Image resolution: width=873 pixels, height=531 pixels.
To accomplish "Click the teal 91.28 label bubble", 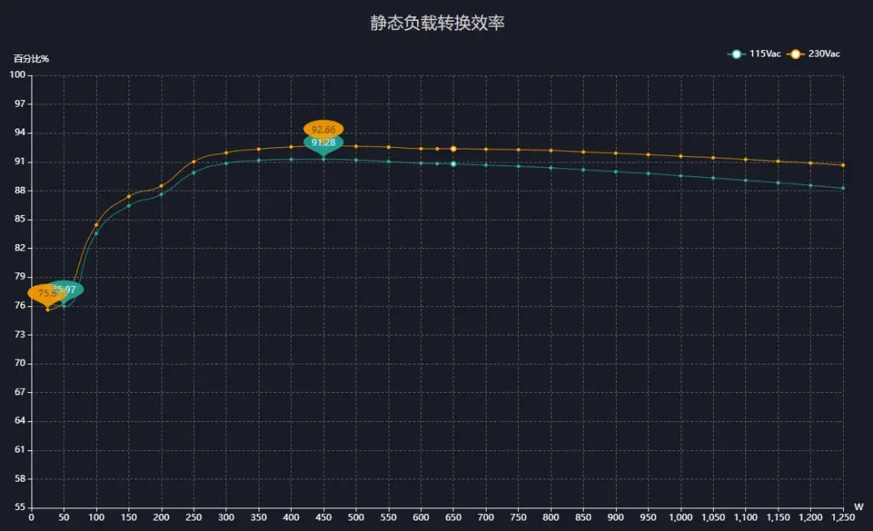I will (322, 143).
